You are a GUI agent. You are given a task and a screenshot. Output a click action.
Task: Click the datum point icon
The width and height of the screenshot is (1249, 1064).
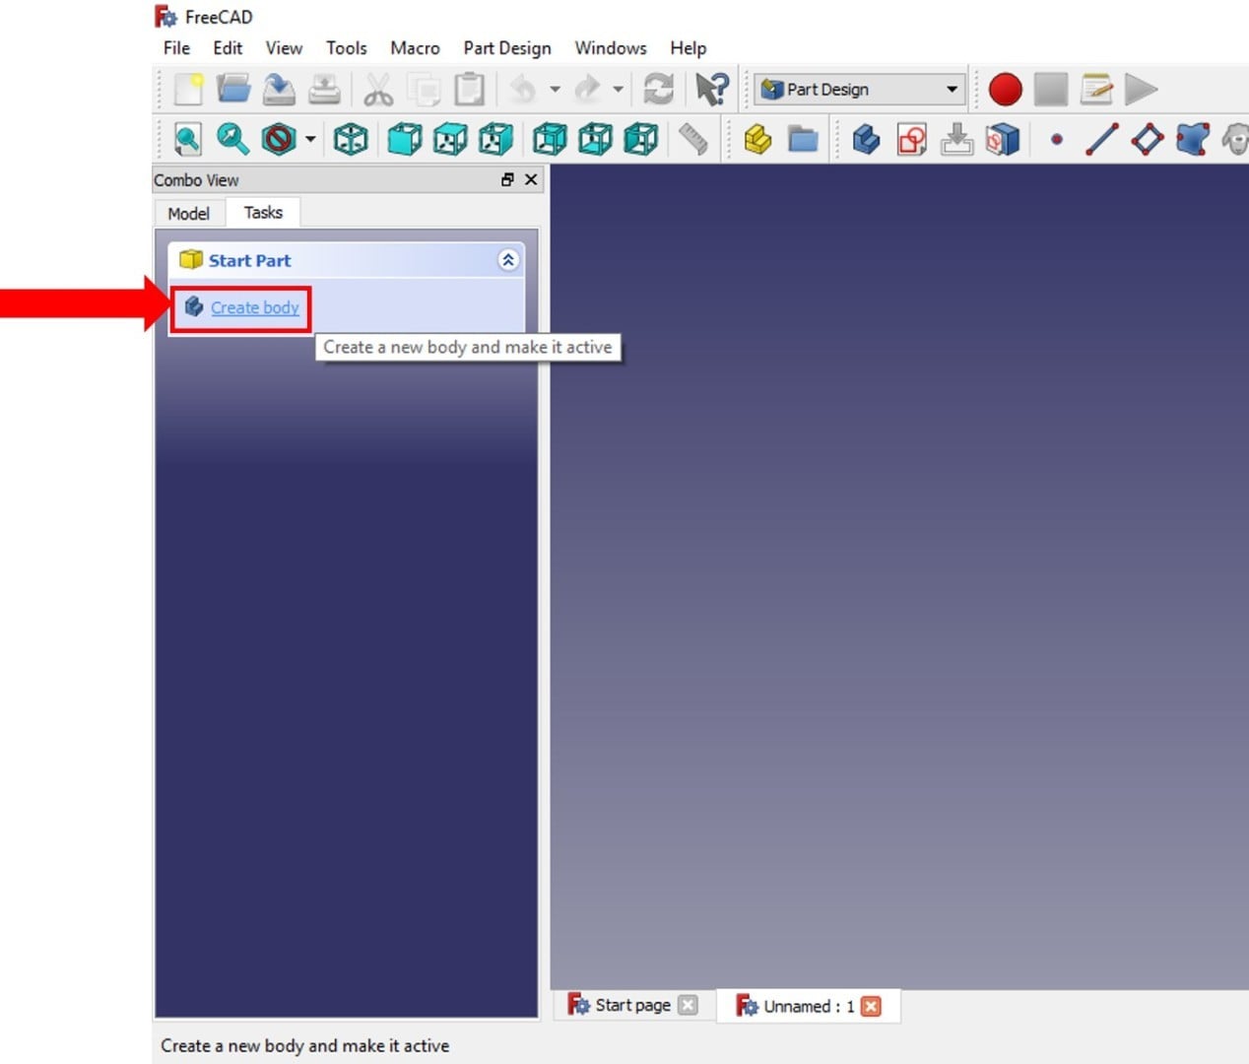[1056, 139]
